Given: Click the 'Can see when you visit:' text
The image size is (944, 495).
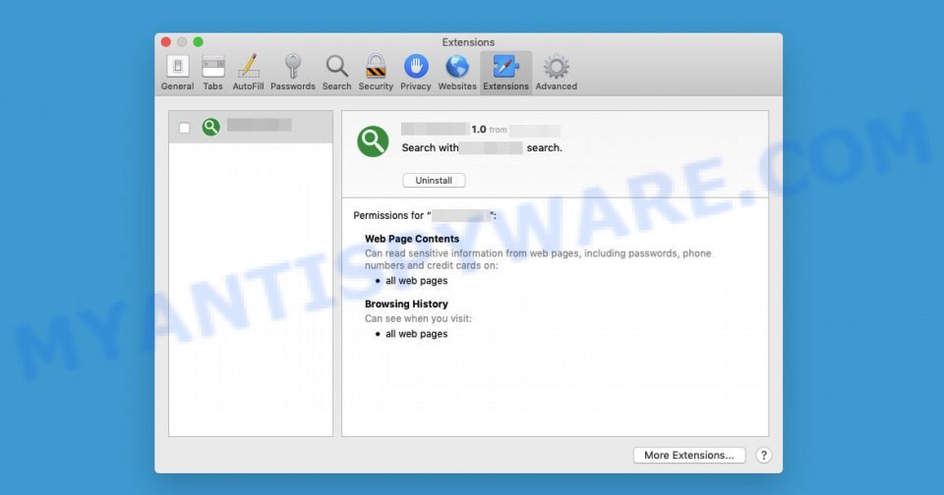Looking at the screenshot, I should [419, 319].
